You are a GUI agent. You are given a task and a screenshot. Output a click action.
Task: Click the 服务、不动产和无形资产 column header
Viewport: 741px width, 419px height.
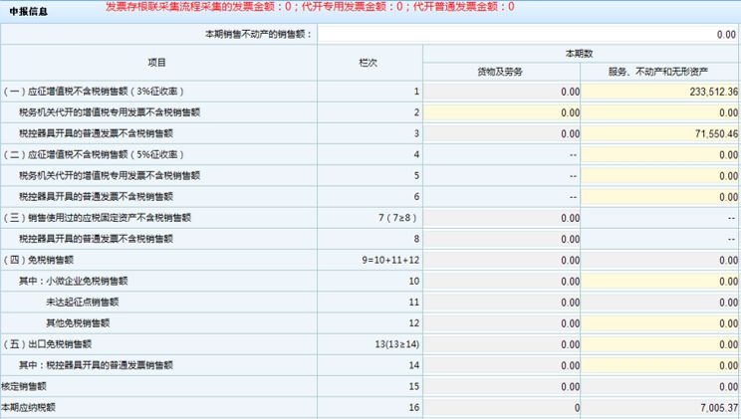click(661, 72)
